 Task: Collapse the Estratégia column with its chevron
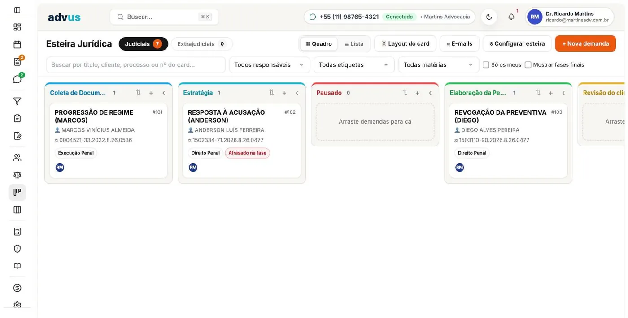click(x=297, y=93)
